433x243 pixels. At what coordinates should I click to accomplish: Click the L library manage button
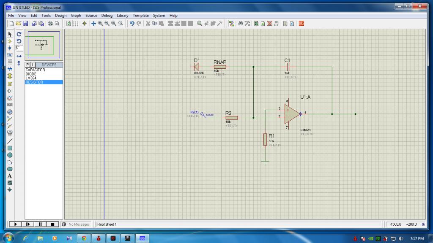point(33,65)
